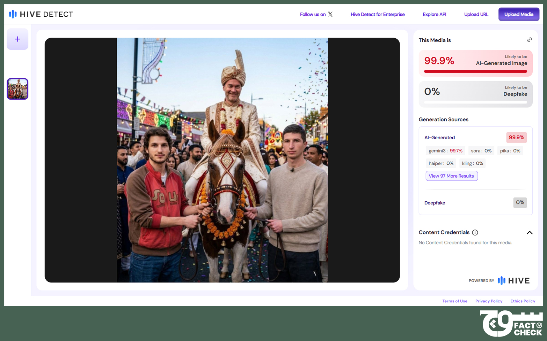Add new media with plus button

(x=17, y=39)
